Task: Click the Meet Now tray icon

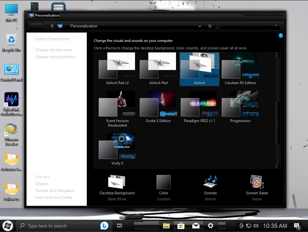Action: point(241,226)
